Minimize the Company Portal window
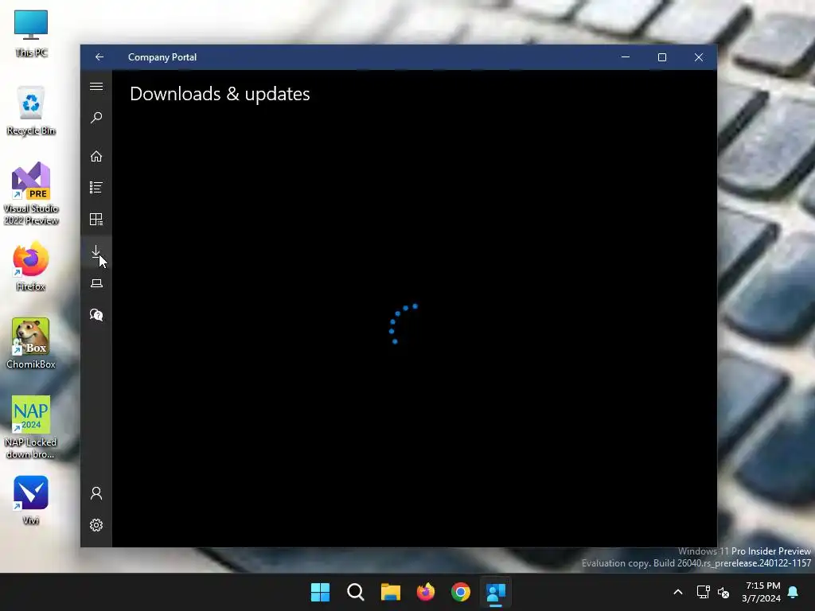Image resolution: width=815 pixels, height=611 pixels. [x=626, y=57]
